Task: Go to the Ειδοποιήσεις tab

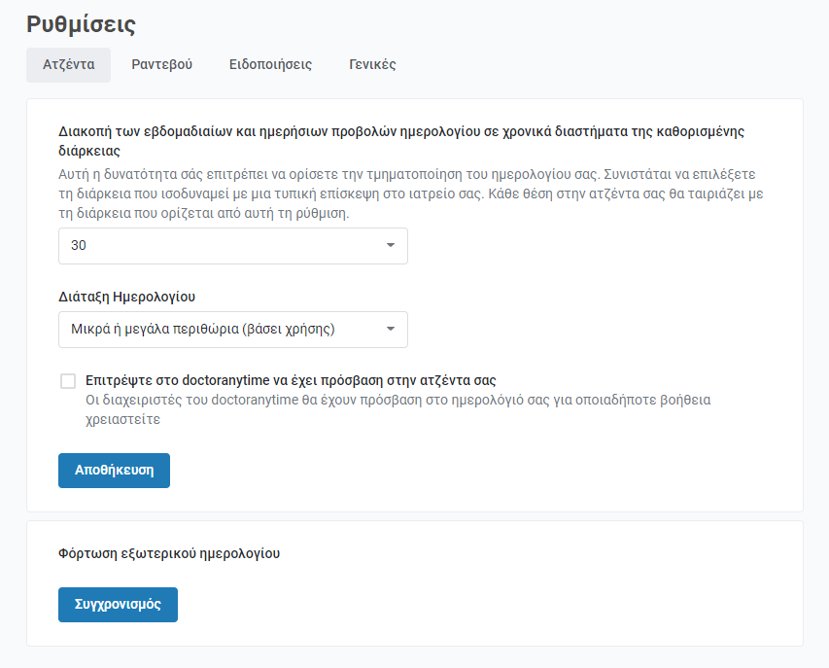Action: [x=270, y=64]
